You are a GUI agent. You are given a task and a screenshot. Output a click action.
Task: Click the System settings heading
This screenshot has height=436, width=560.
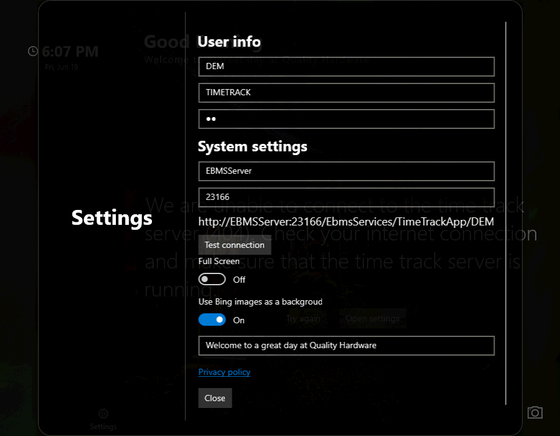pos(252,146)
